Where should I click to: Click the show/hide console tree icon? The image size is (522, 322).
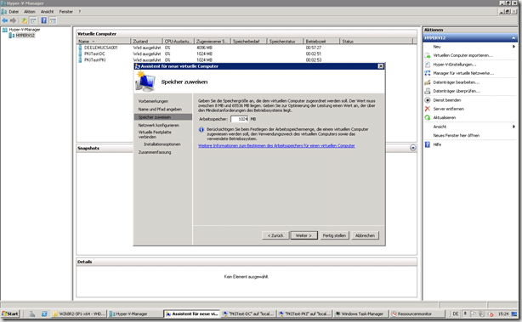point(33,20)
